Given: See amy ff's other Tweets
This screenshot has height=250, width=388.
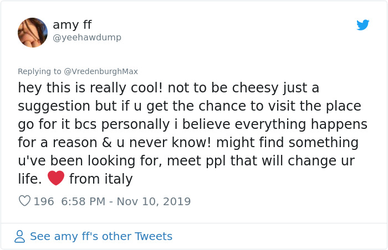Looking at the screenshot, I should [101, 237].
